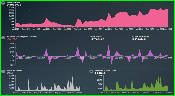Click the grey monthly revenue chart

(x=48, y=83)
